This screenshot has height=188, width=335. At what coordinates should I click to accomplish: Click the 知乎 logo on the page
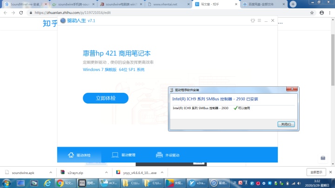pos(50,23)
